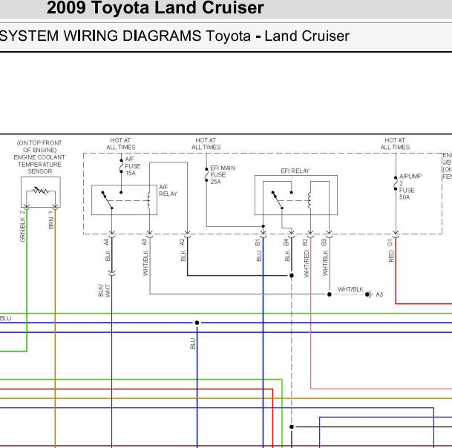Click connector pin label "G1"
452x448 pixels.
point(390,242)
